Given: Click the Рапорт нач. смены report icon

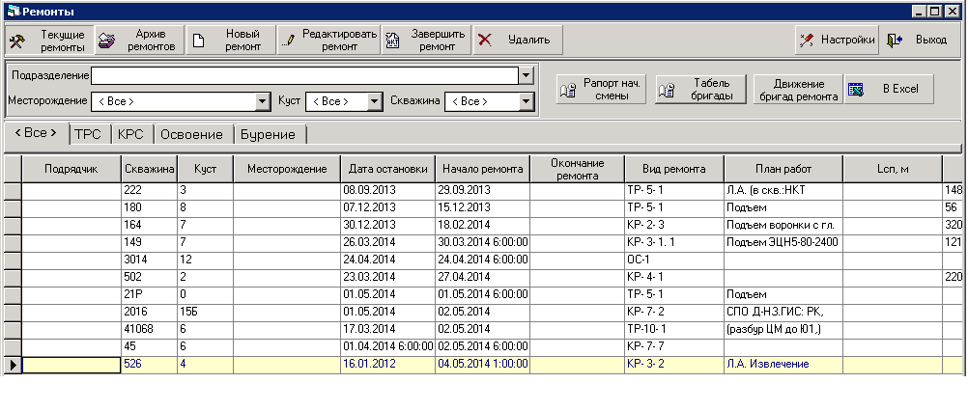Looking at the screenshot, I should (x=567, y=90).
